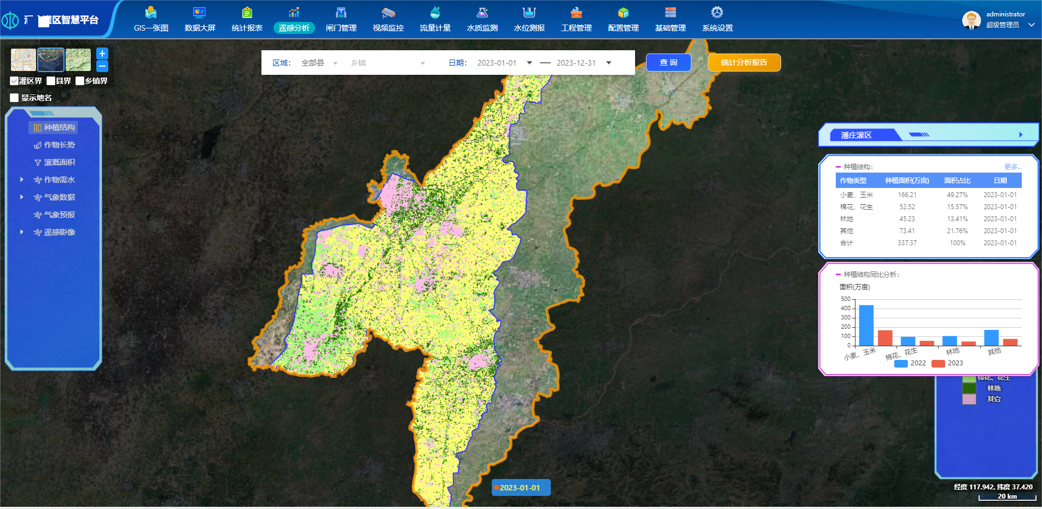Enable the 显示地名 checkbox

(14, 98)
